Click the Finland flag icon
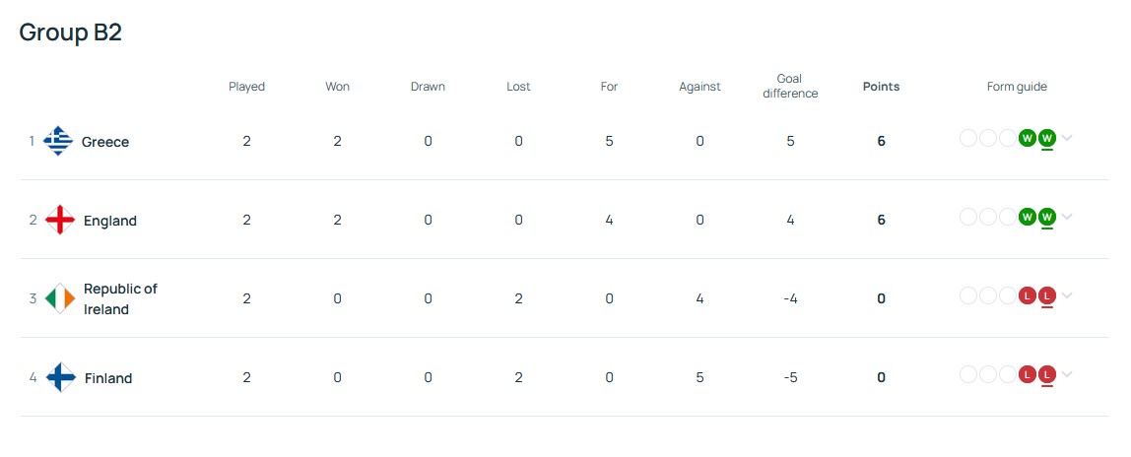The width and height of the screenshot is (1131, 457). (x=61, y=377)
